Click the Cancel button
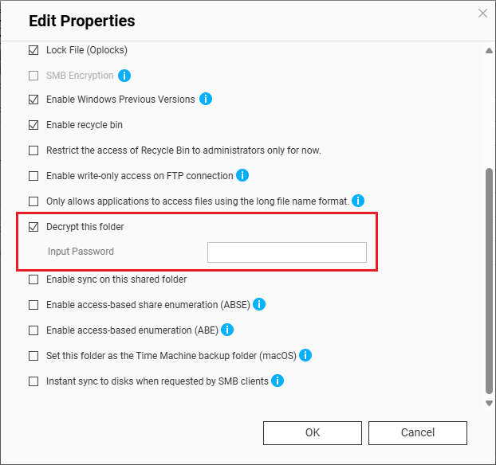Viewport: 496px width, 465px height. coord(418,432)
